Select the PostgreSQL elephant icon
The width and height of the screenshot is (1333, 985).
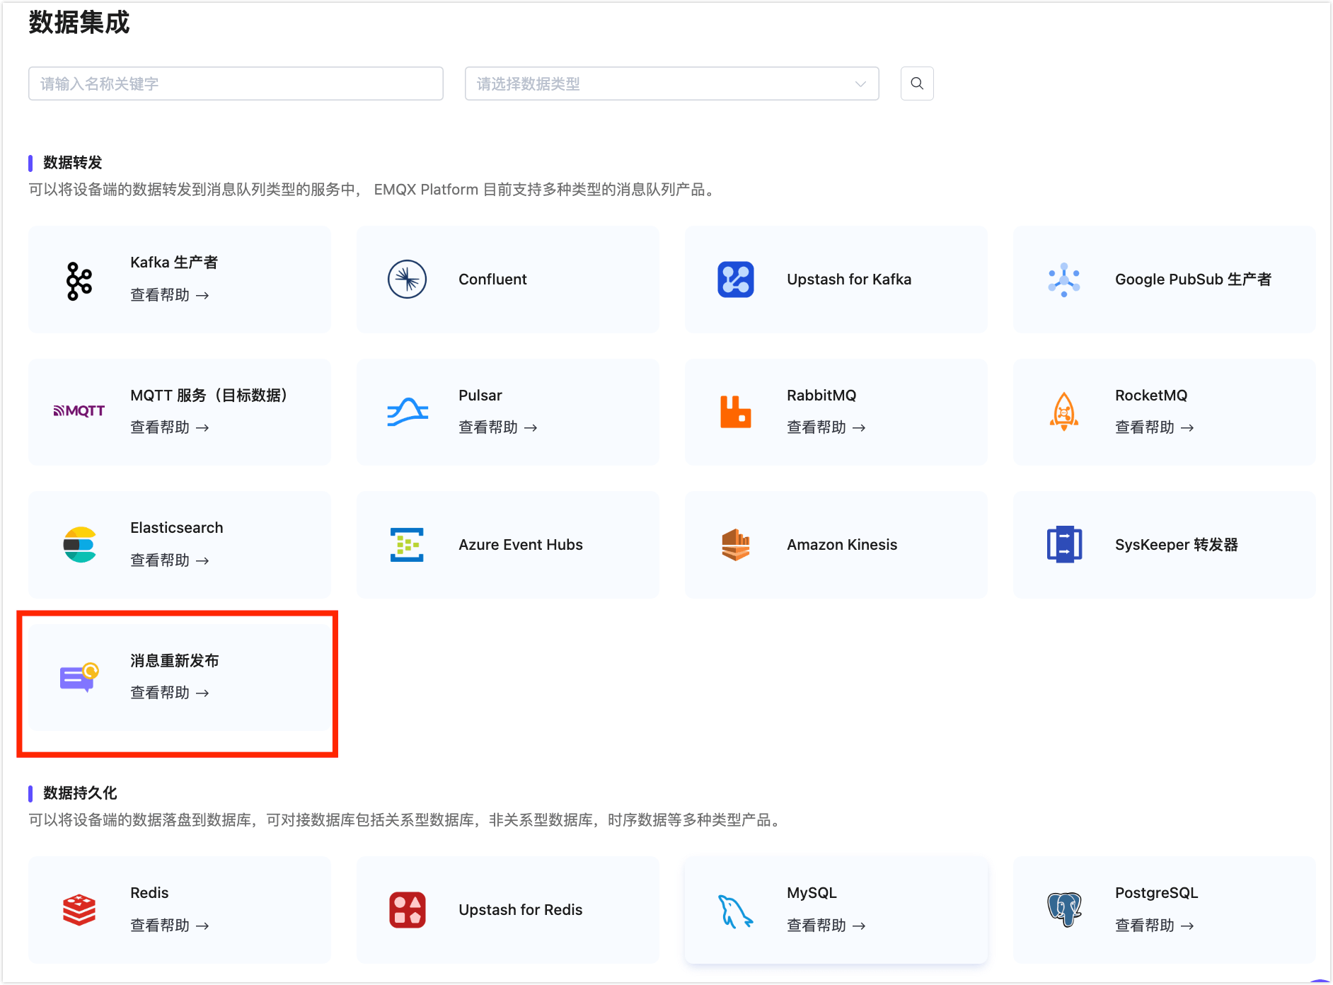pos(1063,909)
